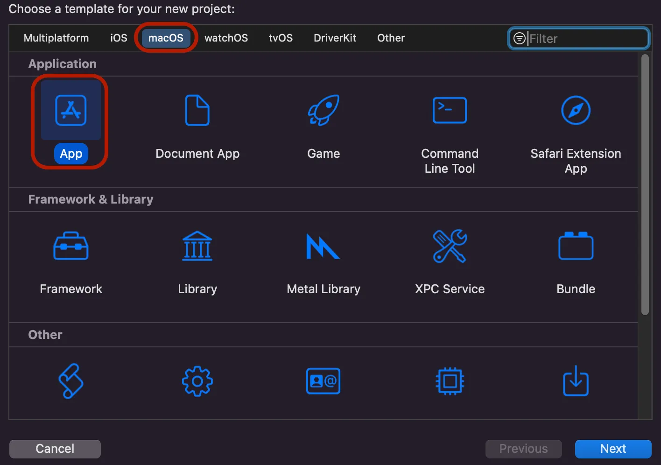
Task: Pick the Bundle template icon
Action: [x=576, y=246]
